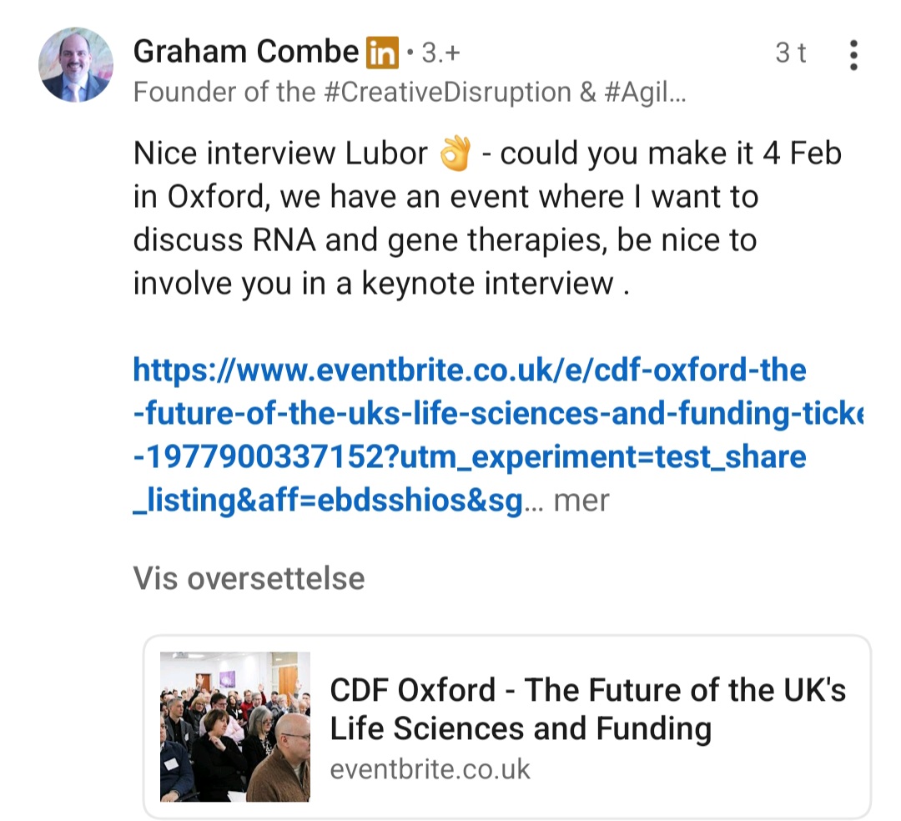Open the https://www.eventbrite.co.uk URL first line
This screenshot has height=821, width=901.
coord(470,370)
